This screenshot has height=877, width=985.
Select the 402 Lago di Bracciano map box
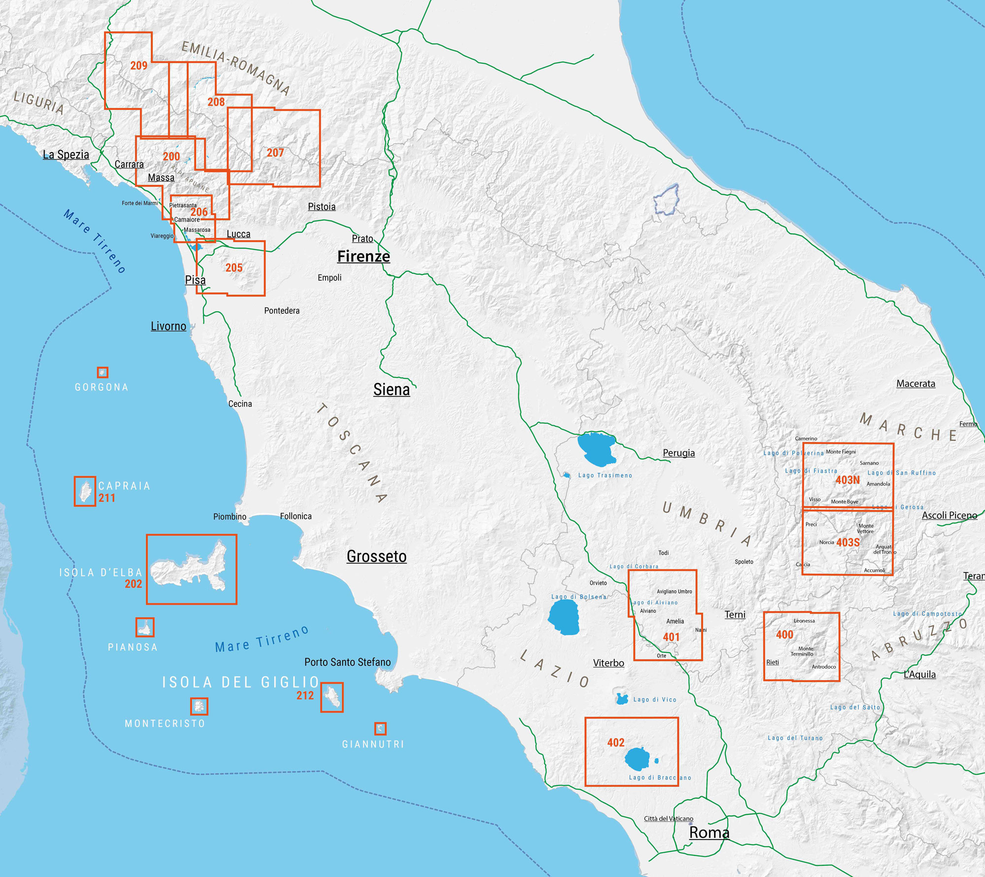(631, 752)
